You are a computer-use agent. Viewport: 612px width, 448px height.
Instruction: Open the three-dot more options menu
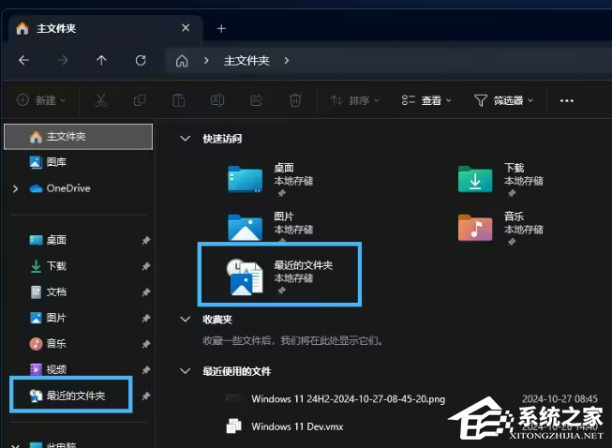point(566,100)
